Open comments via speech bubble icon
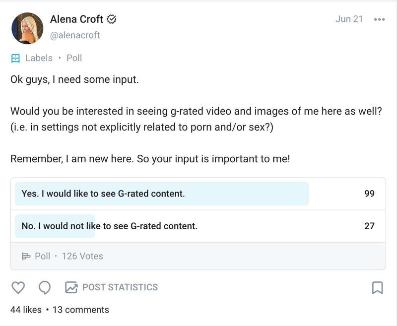 click(45, 288)
